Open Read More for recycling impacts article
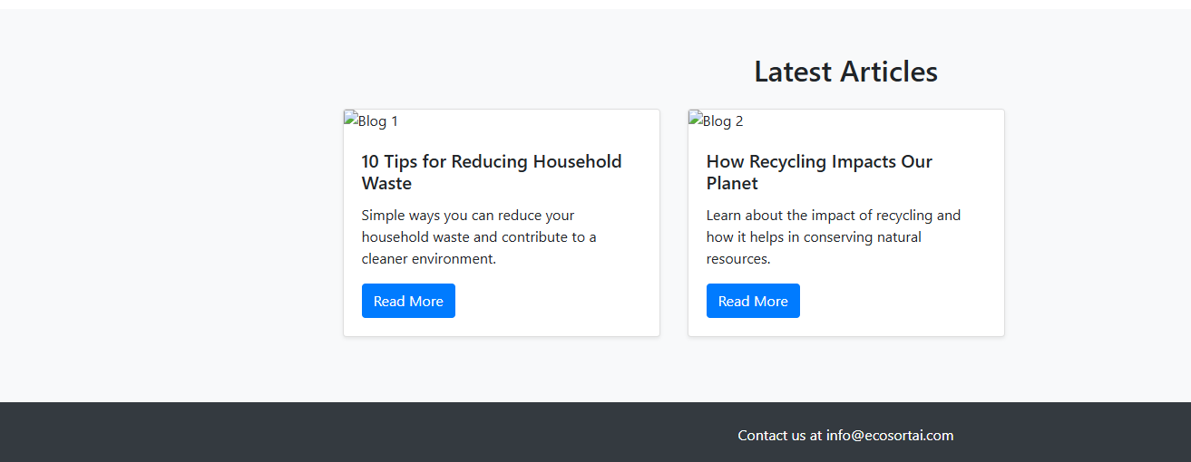This screenshot has height=462, width=1191. 753,301
